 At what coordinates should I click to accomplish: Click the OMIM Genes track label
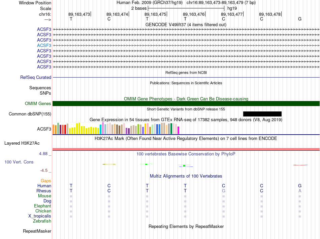pyautogui.click(x=38, y=103)
